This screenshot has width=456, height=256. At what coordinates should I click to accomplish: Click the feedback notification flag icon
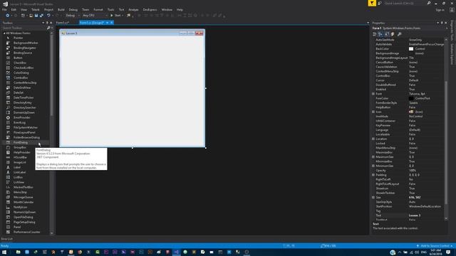[x=372, y=3]
